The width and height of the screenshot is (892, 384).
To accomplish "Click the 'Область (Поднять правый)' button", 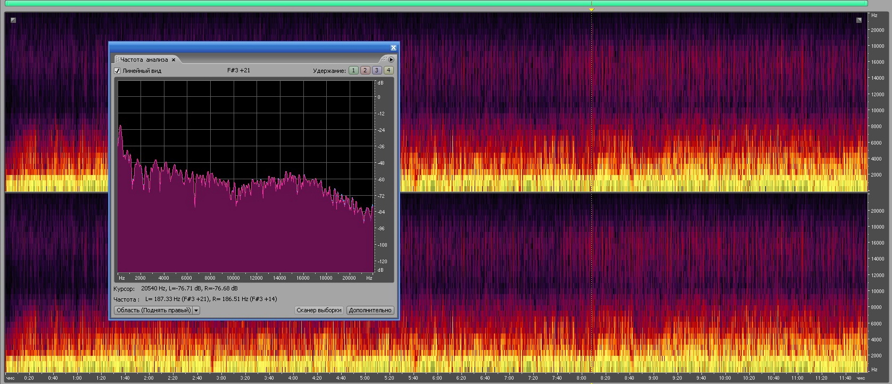I will pos(153,311).
